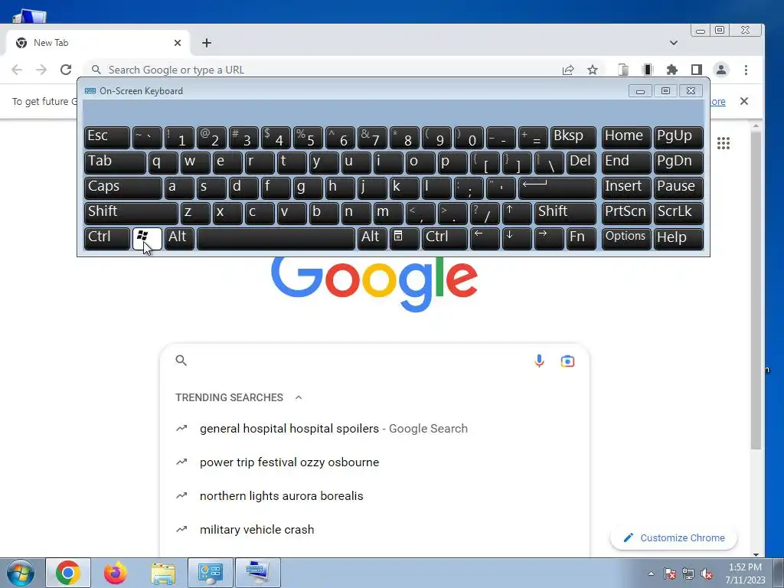Click the space bar on the On-Screen Keyboard

coord(276,239)
